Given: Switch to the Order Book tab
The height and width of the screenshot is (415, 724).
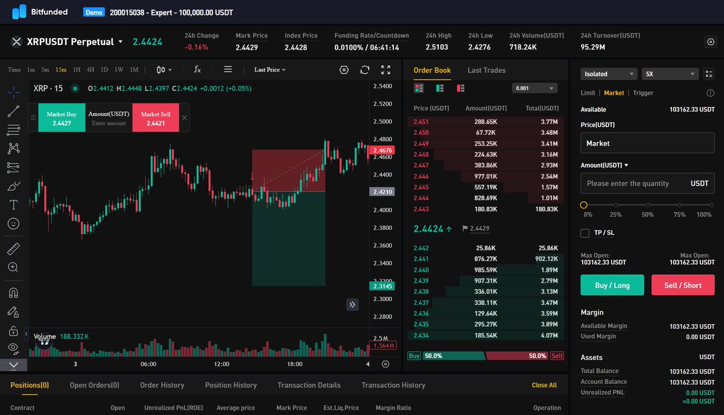Looking at the screenshot, I should [x=432, y=70].
